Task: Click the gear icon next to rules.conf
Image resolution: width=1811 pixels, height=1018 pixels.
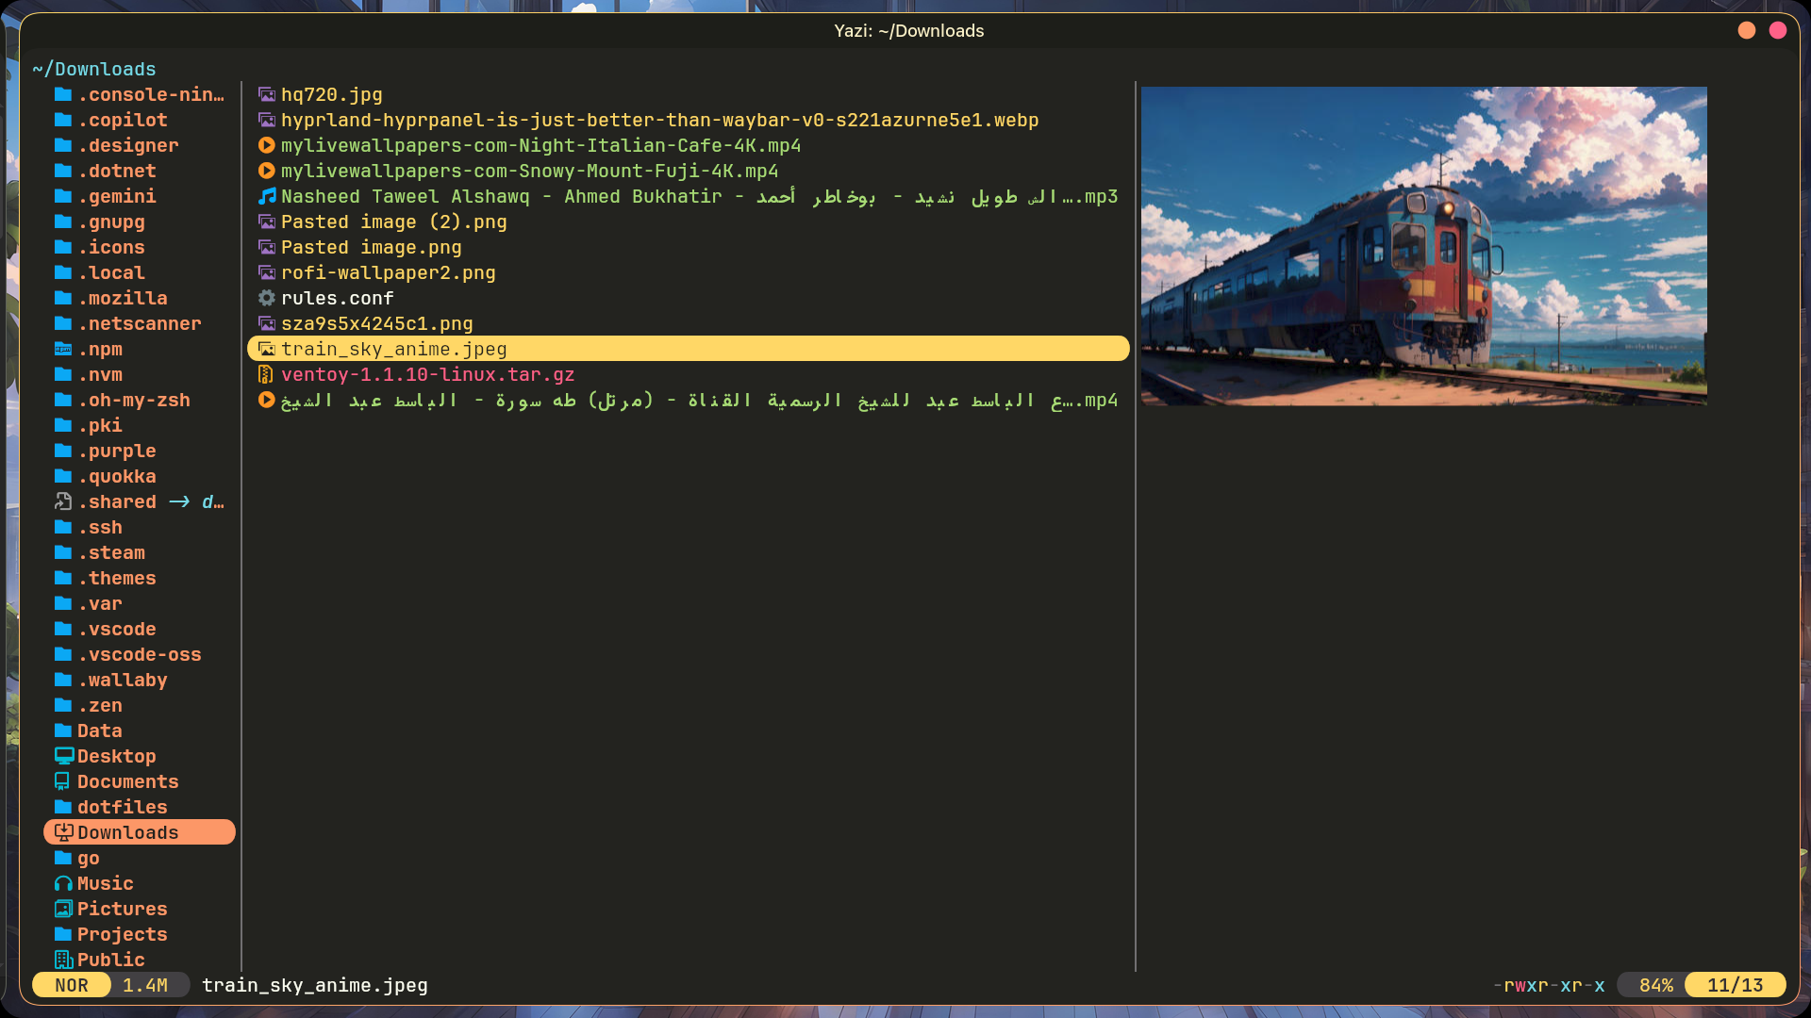Action: tap(267, 298)
